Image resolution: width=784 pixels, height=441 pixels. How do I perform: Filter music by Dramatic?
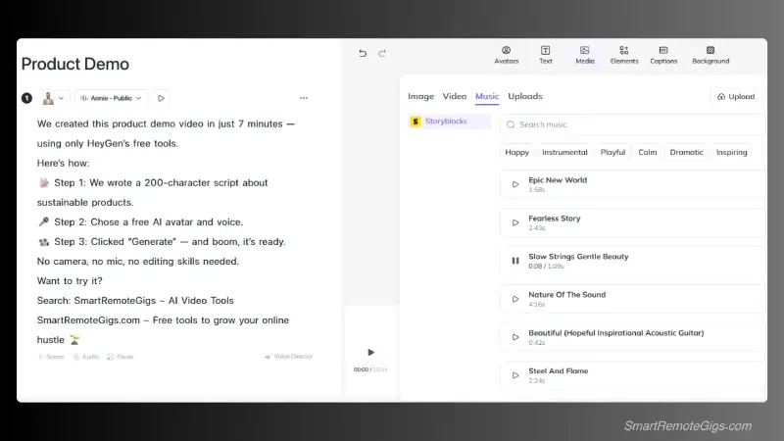coord(686,152)
